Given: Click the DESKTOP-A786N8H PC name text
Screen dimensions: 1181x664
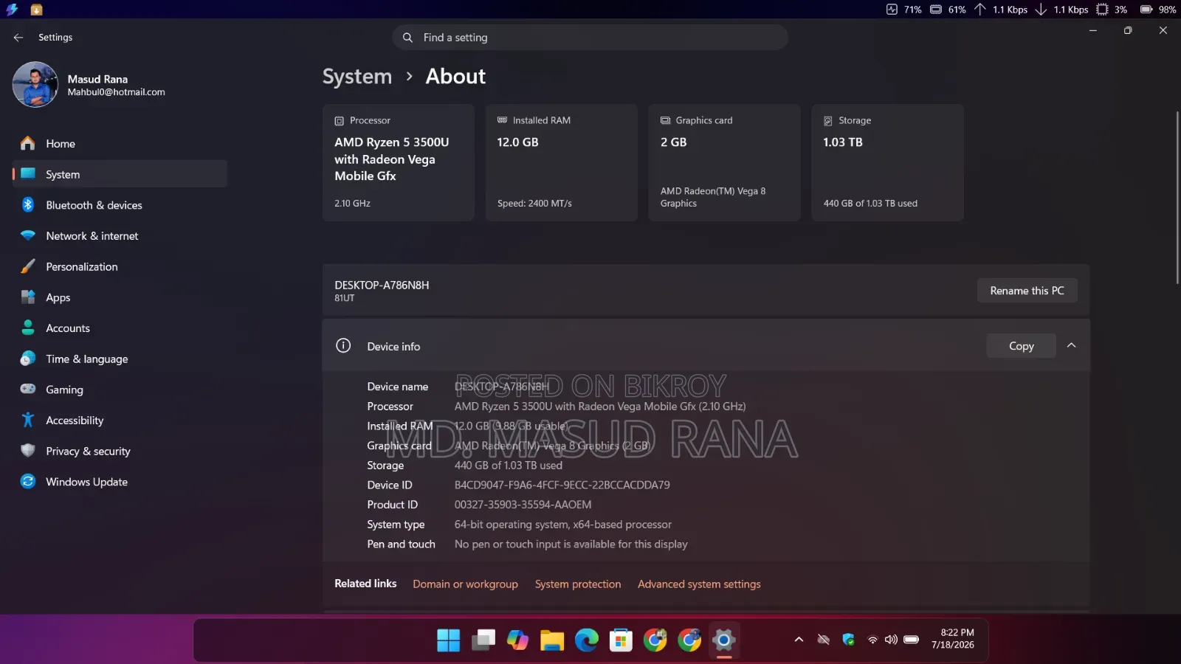Looking at the screenshot, I should click(x=382, y=286).
